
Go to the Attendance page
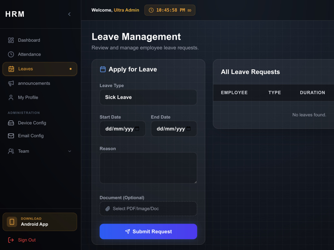(40, 54)
